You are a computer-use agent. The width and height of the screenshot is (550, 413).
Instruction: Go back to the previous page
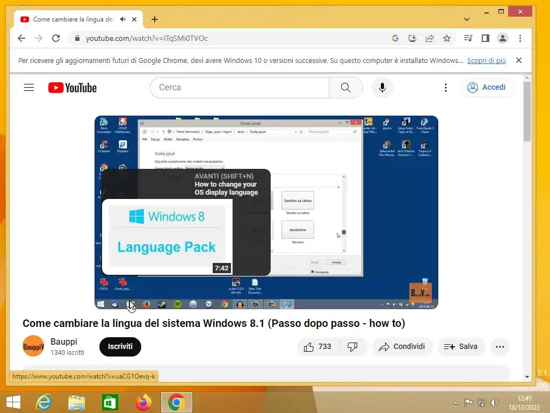21,38
